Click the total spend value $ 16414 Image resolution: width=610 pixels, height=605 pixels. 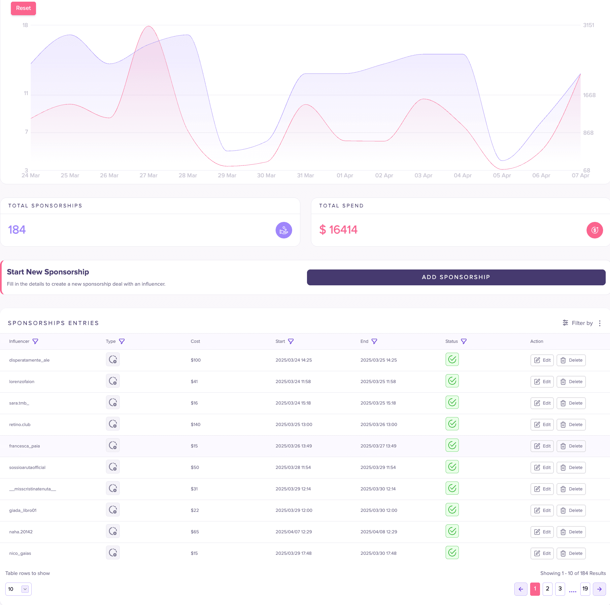click(x=338, y=230)
